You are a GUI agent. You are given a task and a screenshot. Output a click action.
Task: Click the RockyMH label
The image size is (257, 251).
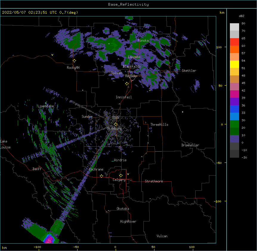point(73,68)
